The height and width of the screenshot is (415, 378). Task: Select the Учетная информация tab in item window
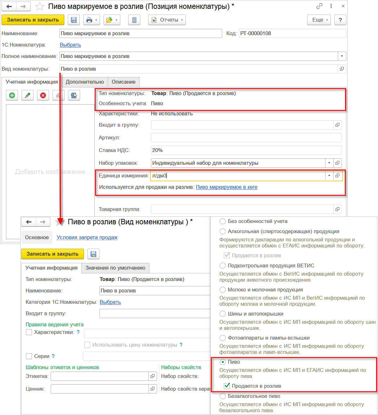pyautogui.click(x=32, y=82)
